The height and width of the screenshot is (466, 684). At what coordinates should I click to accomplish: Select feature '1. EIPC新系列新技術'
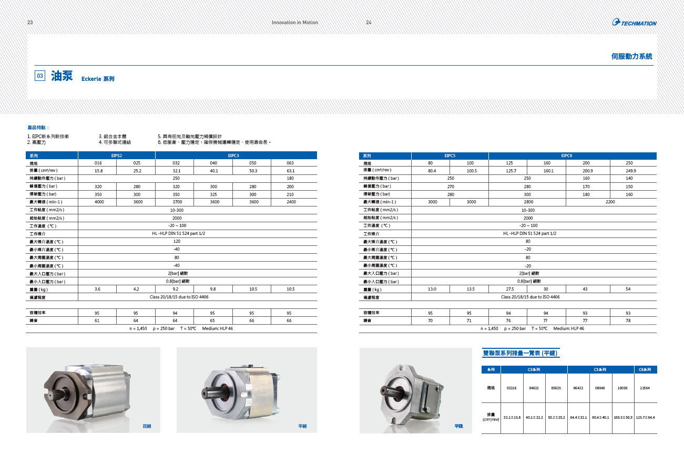[x=48, y=136]
